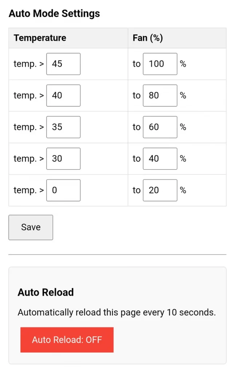235x373 pixels.
Task: Click the % sign after the 20 field
Action: click(x=183, y=190)
